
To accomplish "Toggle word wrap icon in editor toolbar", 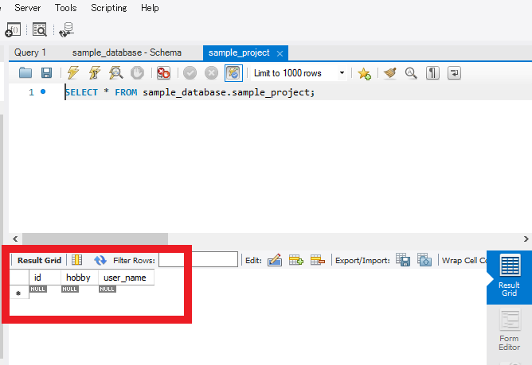I will (x=454, y=73).
